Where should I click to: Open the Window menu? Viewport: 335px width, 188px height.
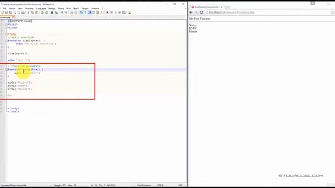(95, 8)
